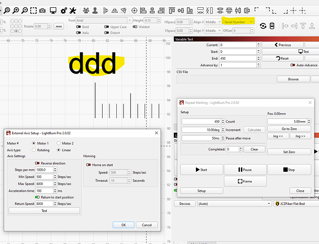Screen dimensions: 319x244
Task: Open the monitor preview toolbar icon
Action: pos(53,10)
